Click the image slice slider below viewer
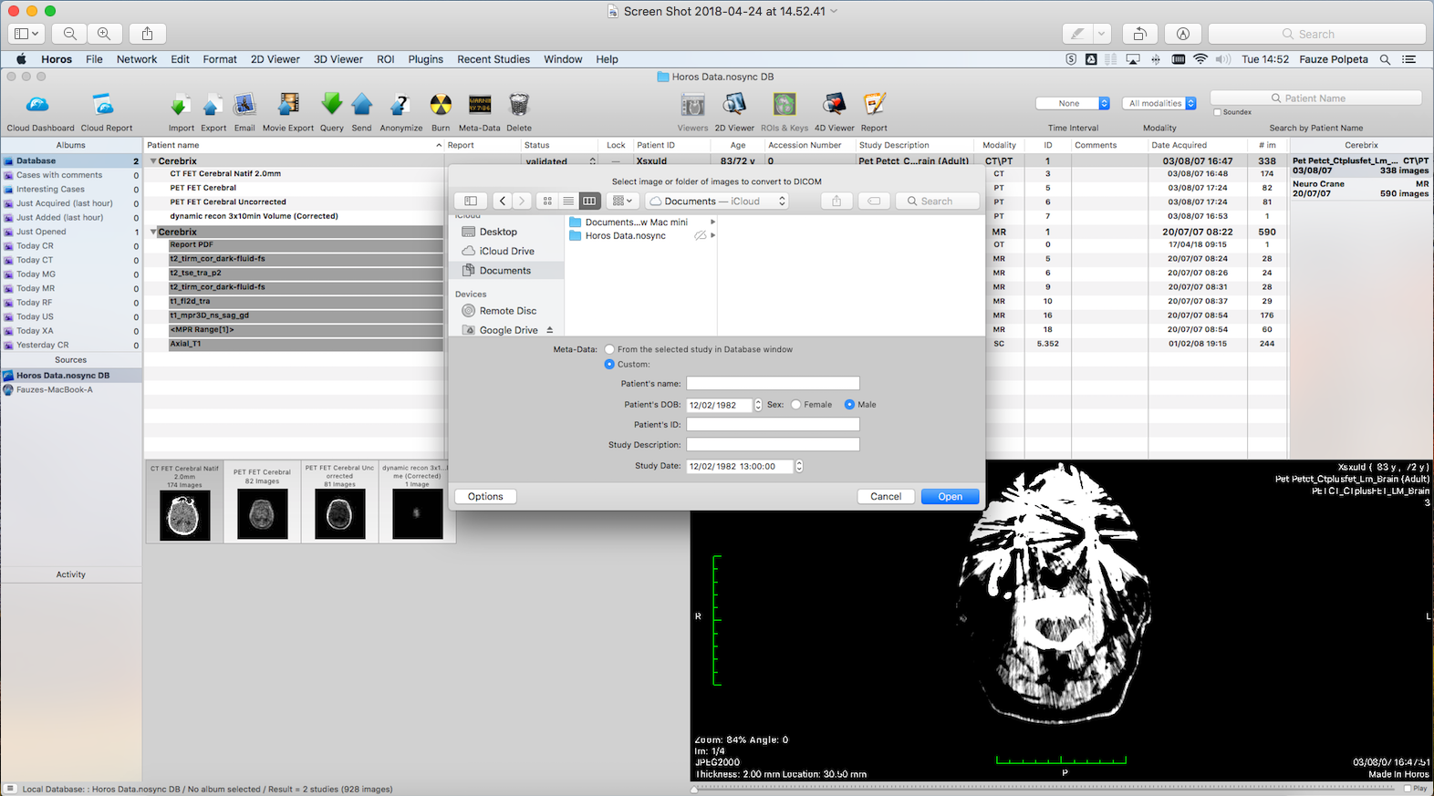Screen dimensions: 1434x796 click(x=1049, y=788)
